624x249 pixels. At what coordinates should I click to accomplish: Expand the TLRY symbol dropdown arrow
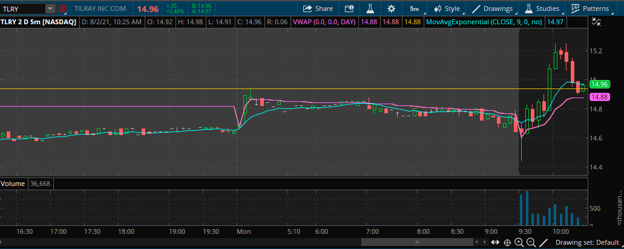click(x=50, y=8)
